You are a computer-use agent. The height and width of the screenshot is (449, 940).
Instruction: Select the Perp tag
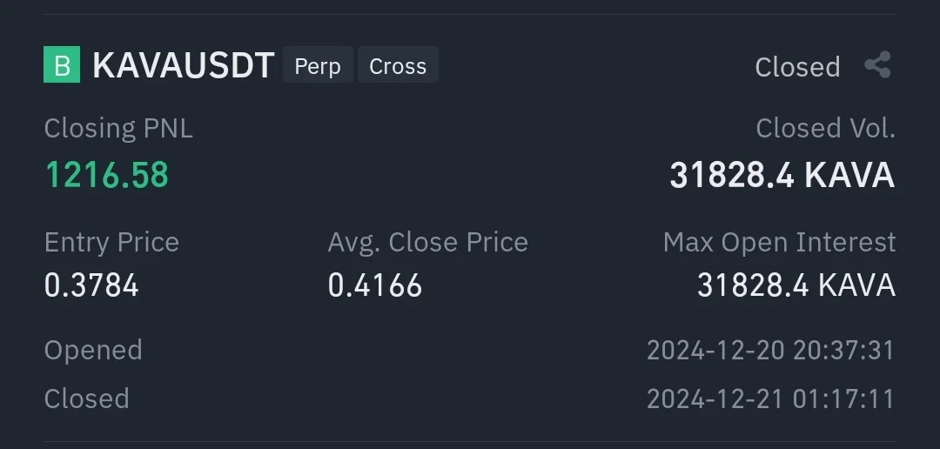tap(318, 65)
